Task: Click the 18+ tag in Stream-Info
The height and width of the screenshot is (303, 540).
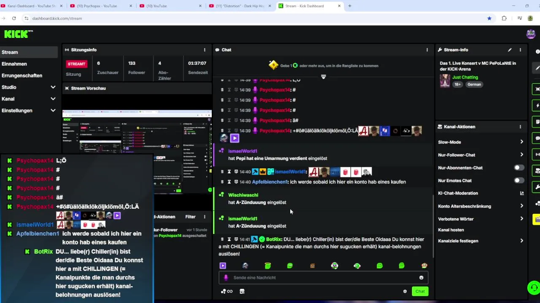Action: (457, 85)
